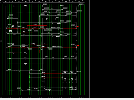This screenshot has height=100, width=134.
Task: Click the time scale ruler below the diagram
Action: [43, 97]
